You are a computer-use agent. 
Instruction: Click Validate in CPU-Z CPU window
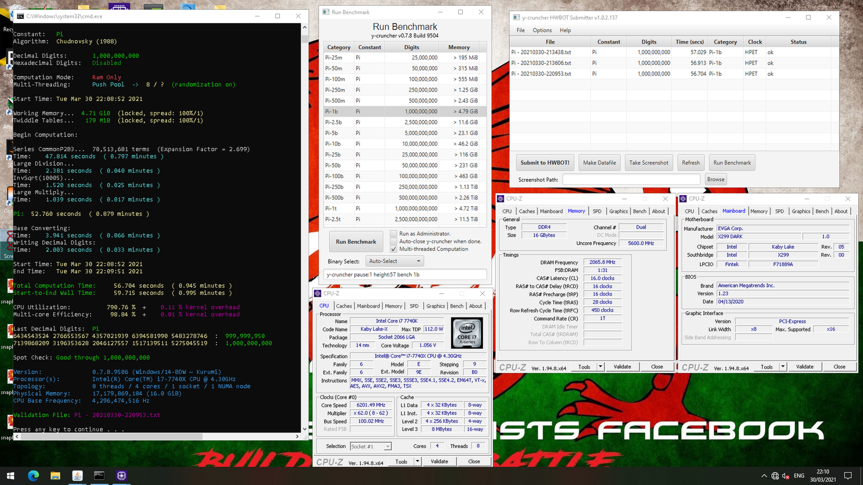coord(439,462)
